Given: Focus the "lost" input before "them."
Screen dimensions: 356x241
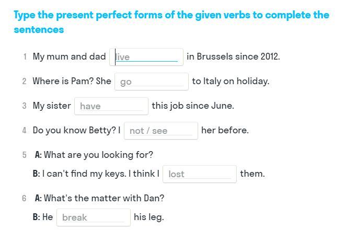Looking at the screenshot, I should tap(200, 174).
